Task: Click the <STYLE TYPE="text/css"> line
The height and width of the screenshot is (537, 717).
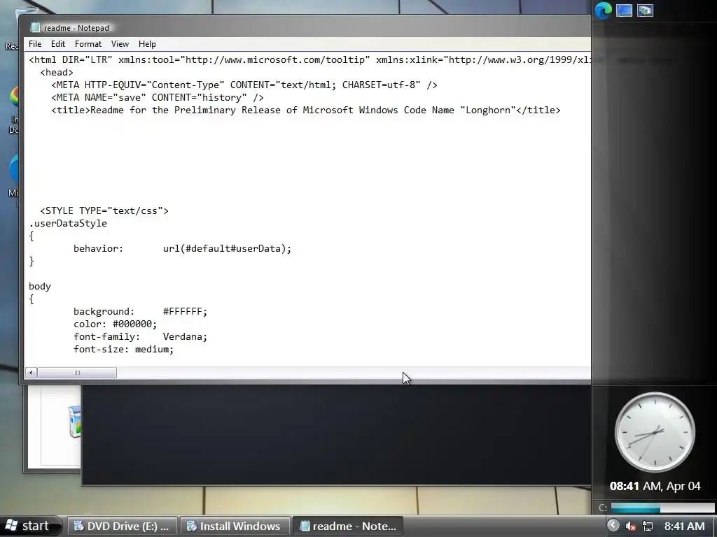Action: click(x=104, y=210)
